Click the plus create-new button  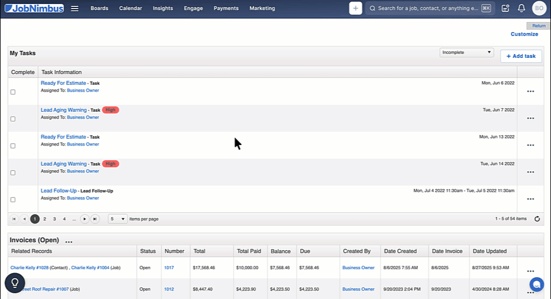pos(355,9)
